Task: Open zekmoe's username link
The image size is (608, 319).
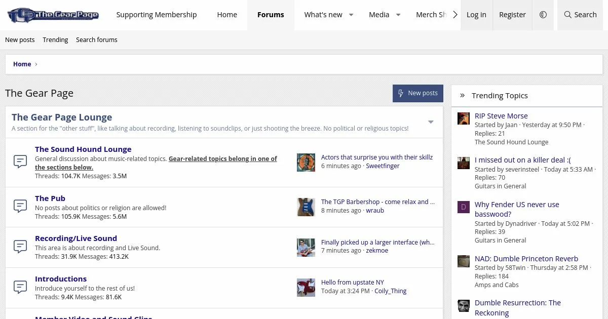Action: pyautogui.click(x=377, y=251)
